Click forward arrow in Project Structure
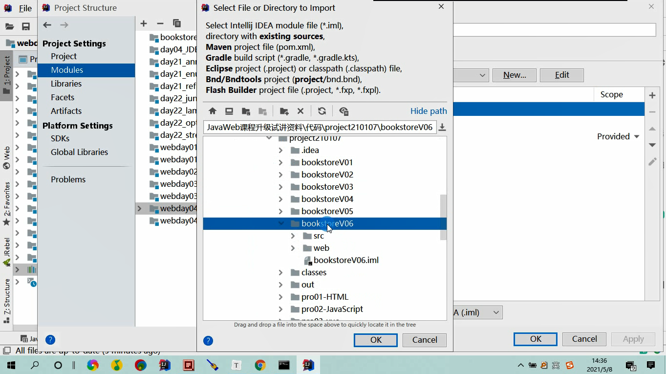This screenshot has width=666, height=374. (x=64, y=25)
